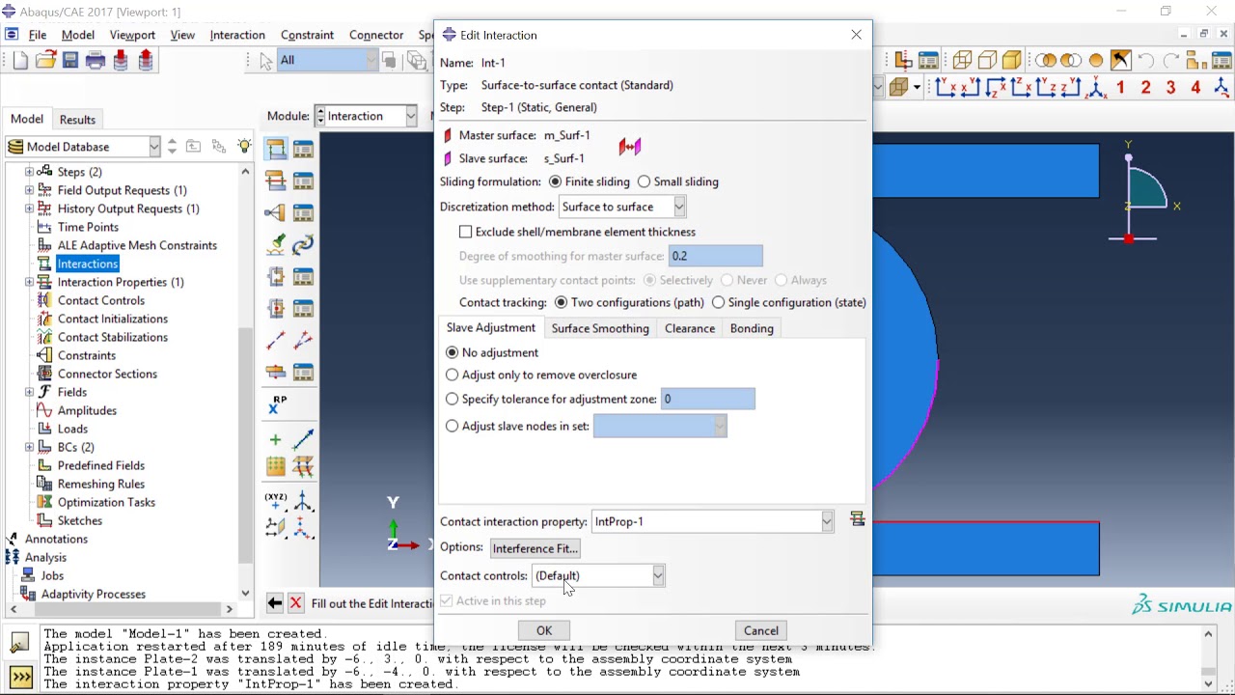Switch to the Clearance tab

coord(690,328)
